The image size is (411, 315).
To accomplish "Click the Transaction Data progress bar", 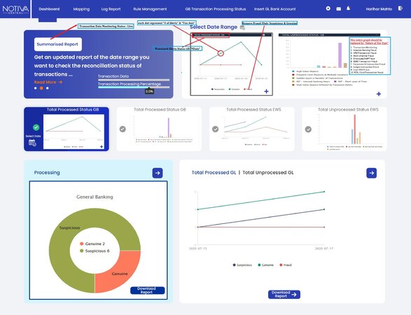I will (x=134, y=80).
